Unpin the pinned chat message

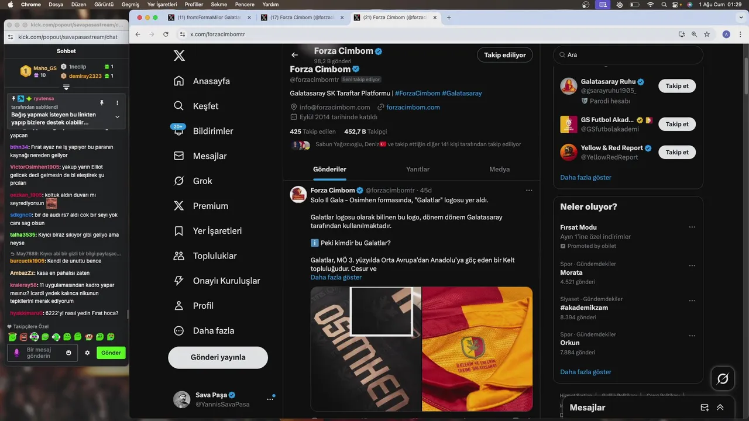(101, 103)
